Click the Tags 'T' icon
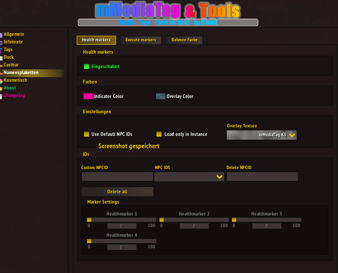Viewport: 338px width, 273px height. point(1,50)
